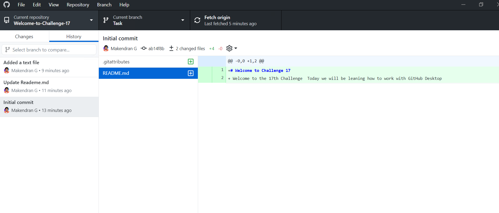Viewport: 499px width, 213px height.
Task: Click '9 minutes ago' timestamp
Action: 55,71
